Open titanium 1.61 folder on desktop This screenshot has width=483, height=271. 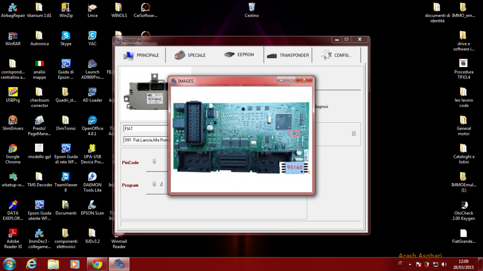pos(39,10)
